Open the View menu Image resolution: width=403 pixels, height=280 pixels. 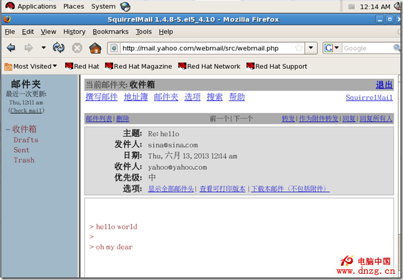[x=48, y=32]
